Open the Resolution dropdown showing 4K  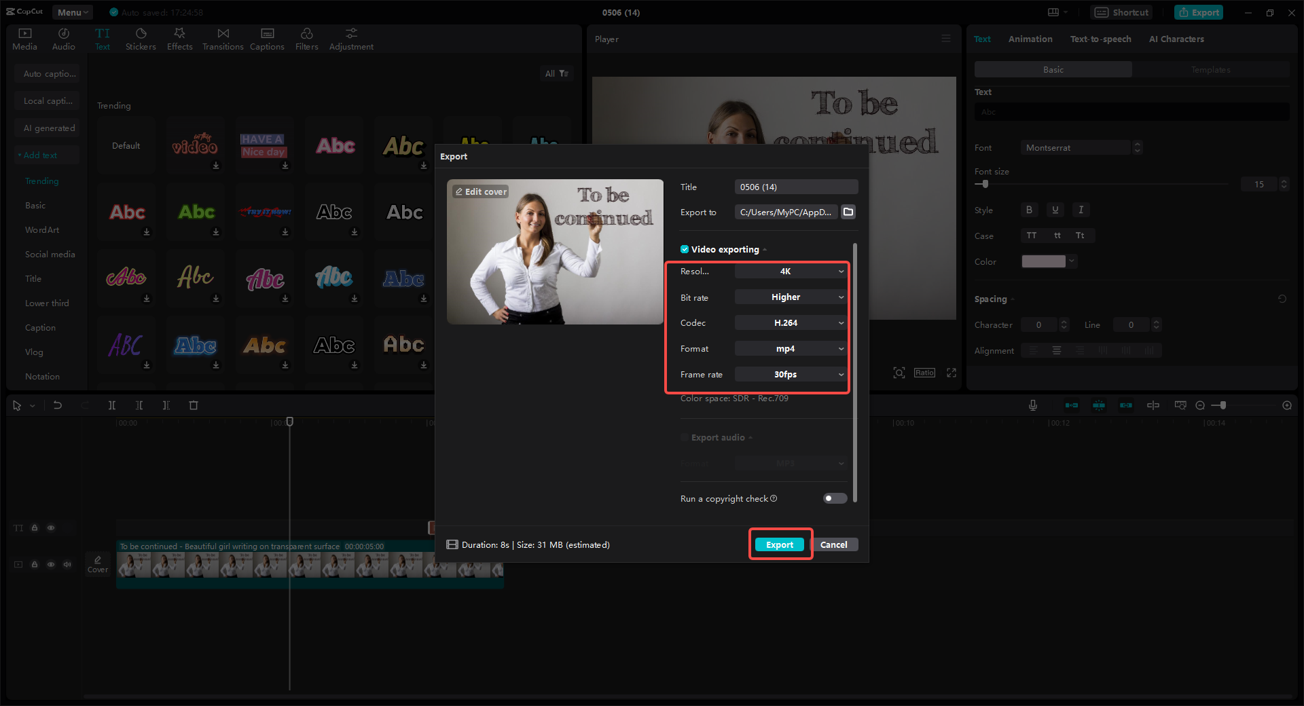[790, 271]
